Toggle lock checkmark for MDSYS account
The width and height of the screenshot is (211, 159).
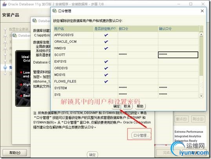pyautogui.click(x=106, y=75)
